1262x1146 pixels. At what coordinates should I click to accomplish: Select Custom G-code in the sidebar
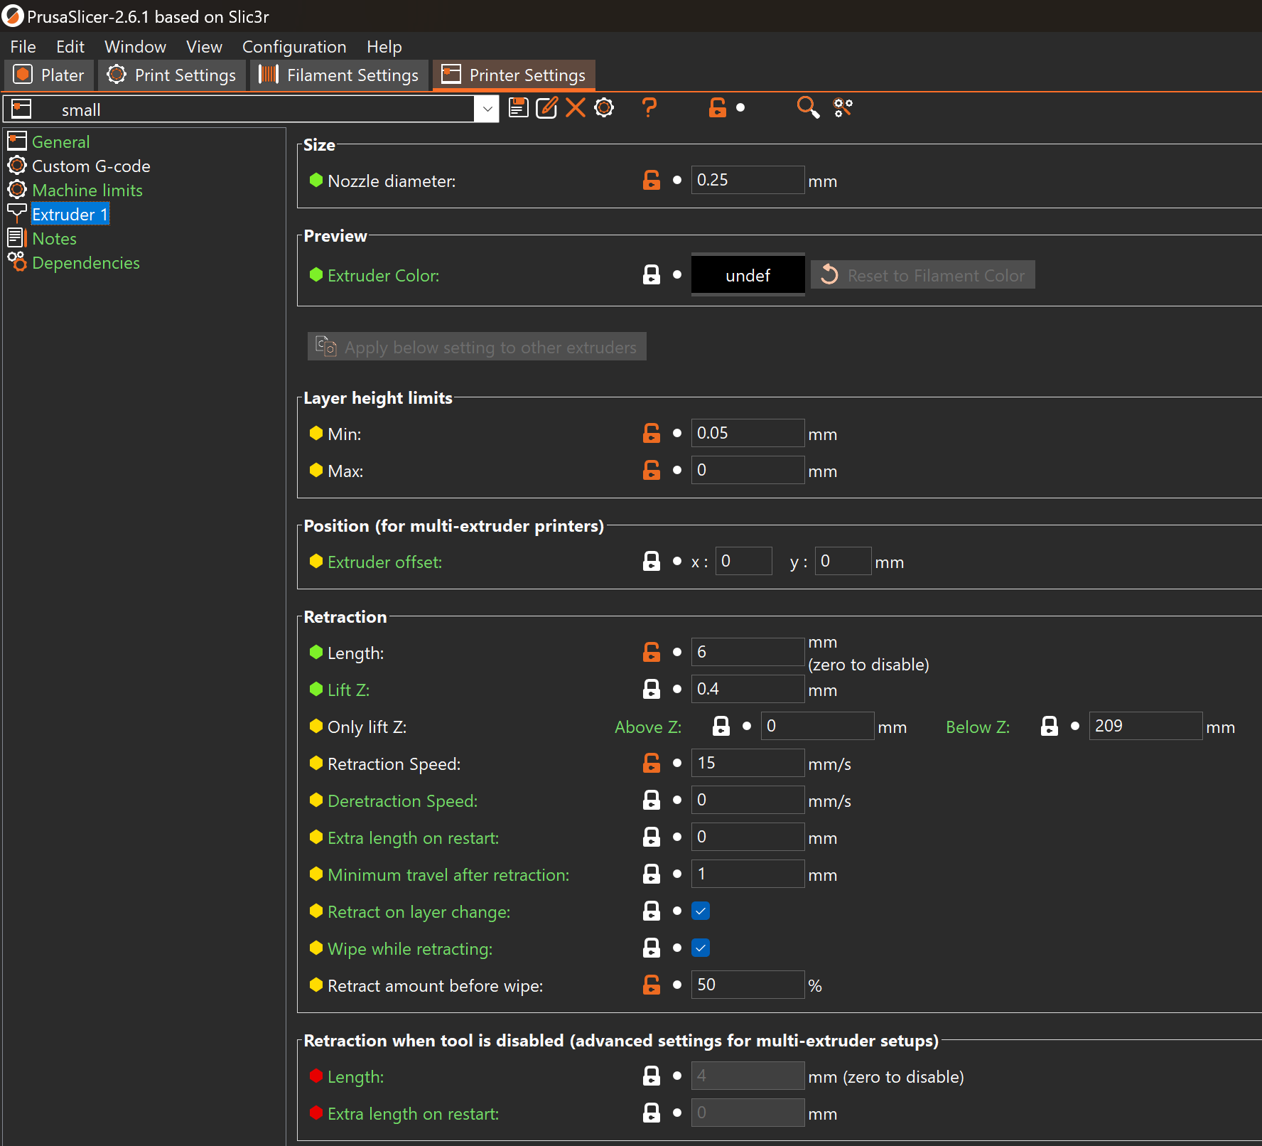[91, 166]
